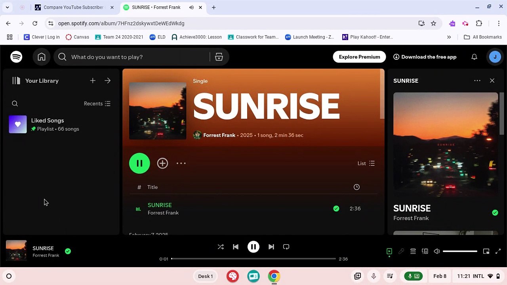Screen dimensions: 507x285
Task: Go to Spotify Home via house icon
Action: coord(42,57)
